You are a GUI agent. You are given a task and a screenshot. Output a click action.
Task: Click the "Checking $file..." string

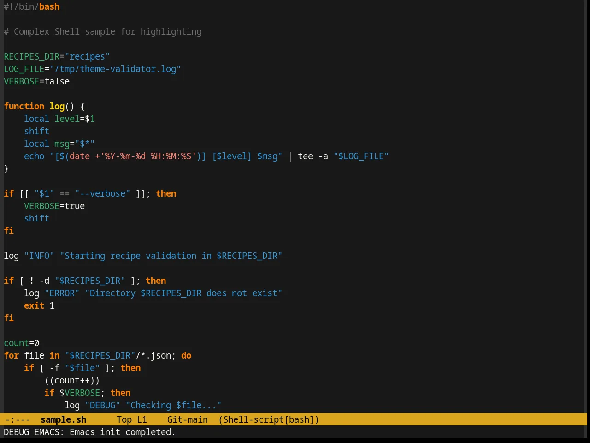(173, 405)
